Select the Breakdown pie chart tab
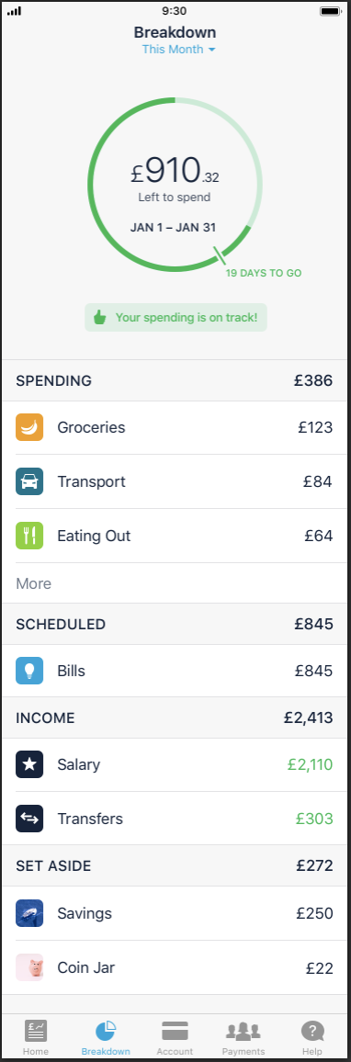This screenshot has height=1062, width=351. click(106, 1037)
